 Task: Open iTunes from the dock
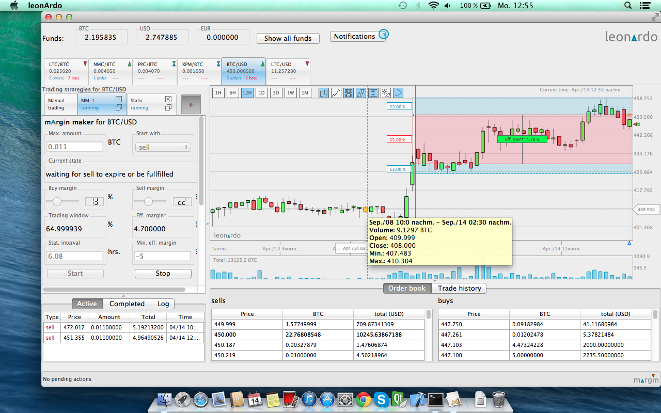309,399
